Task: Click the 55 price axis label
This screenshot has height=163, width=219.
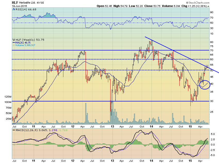Action: coord(212,65)
